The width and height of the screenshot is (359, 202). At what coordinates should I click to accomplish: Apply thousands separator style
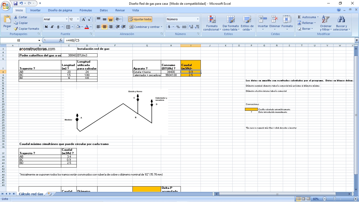[x=184, y=27]
